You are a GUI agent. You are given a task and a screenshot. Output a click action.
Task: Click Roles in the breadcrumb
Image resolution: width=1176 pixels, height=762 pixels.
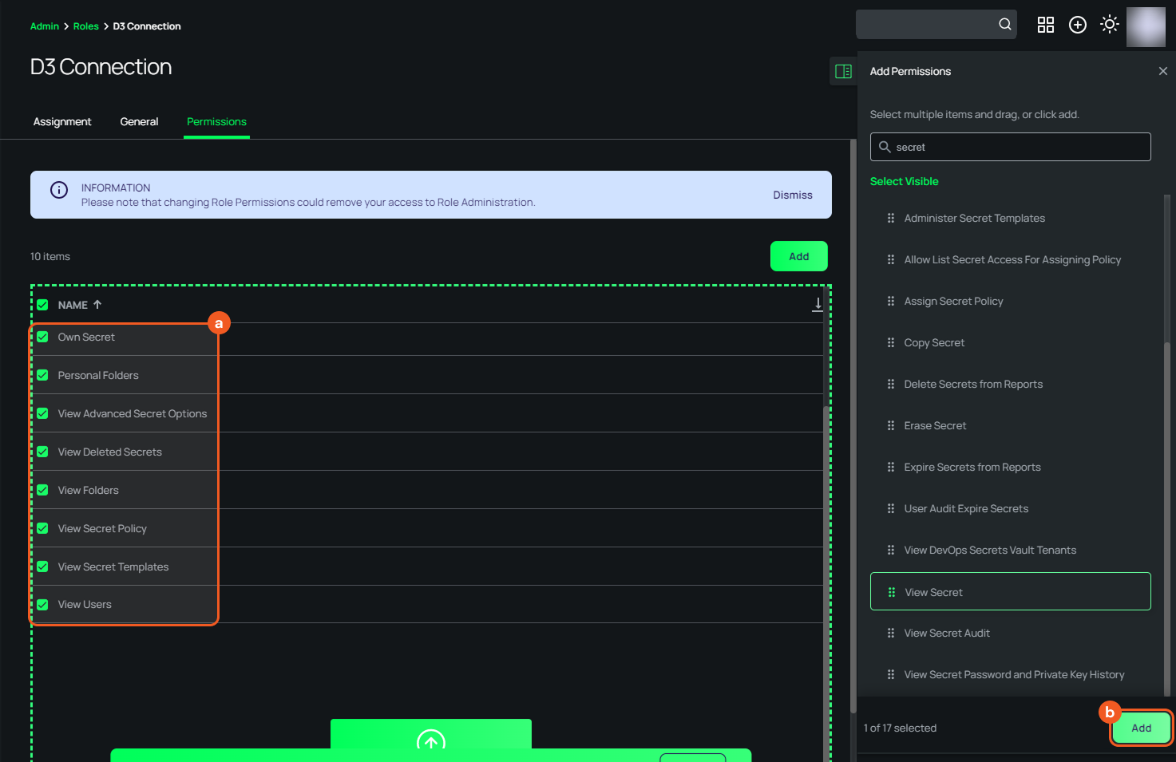85,26
